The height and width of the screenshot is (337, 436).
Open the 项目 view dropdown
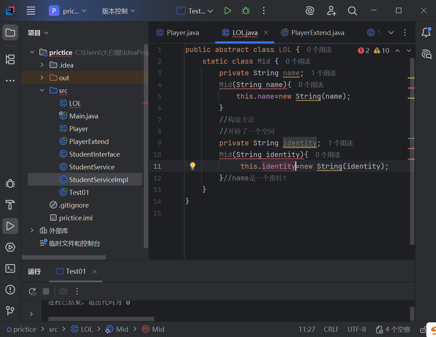[38, 33]
